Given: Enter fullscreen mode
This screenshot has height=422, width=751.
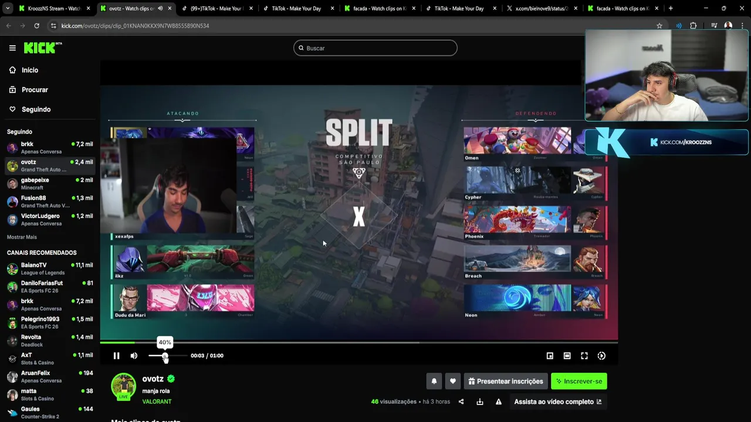Looking at the screenshot, I should [x=584, y=356].
